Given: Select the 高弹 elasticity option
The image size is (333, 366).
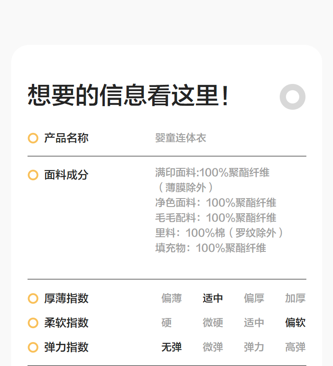Looking at the screenshot, I should click(295, 347).
